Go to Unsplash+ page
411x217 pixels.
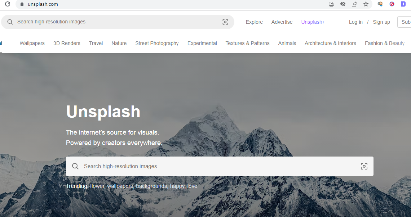click(313, 22)
